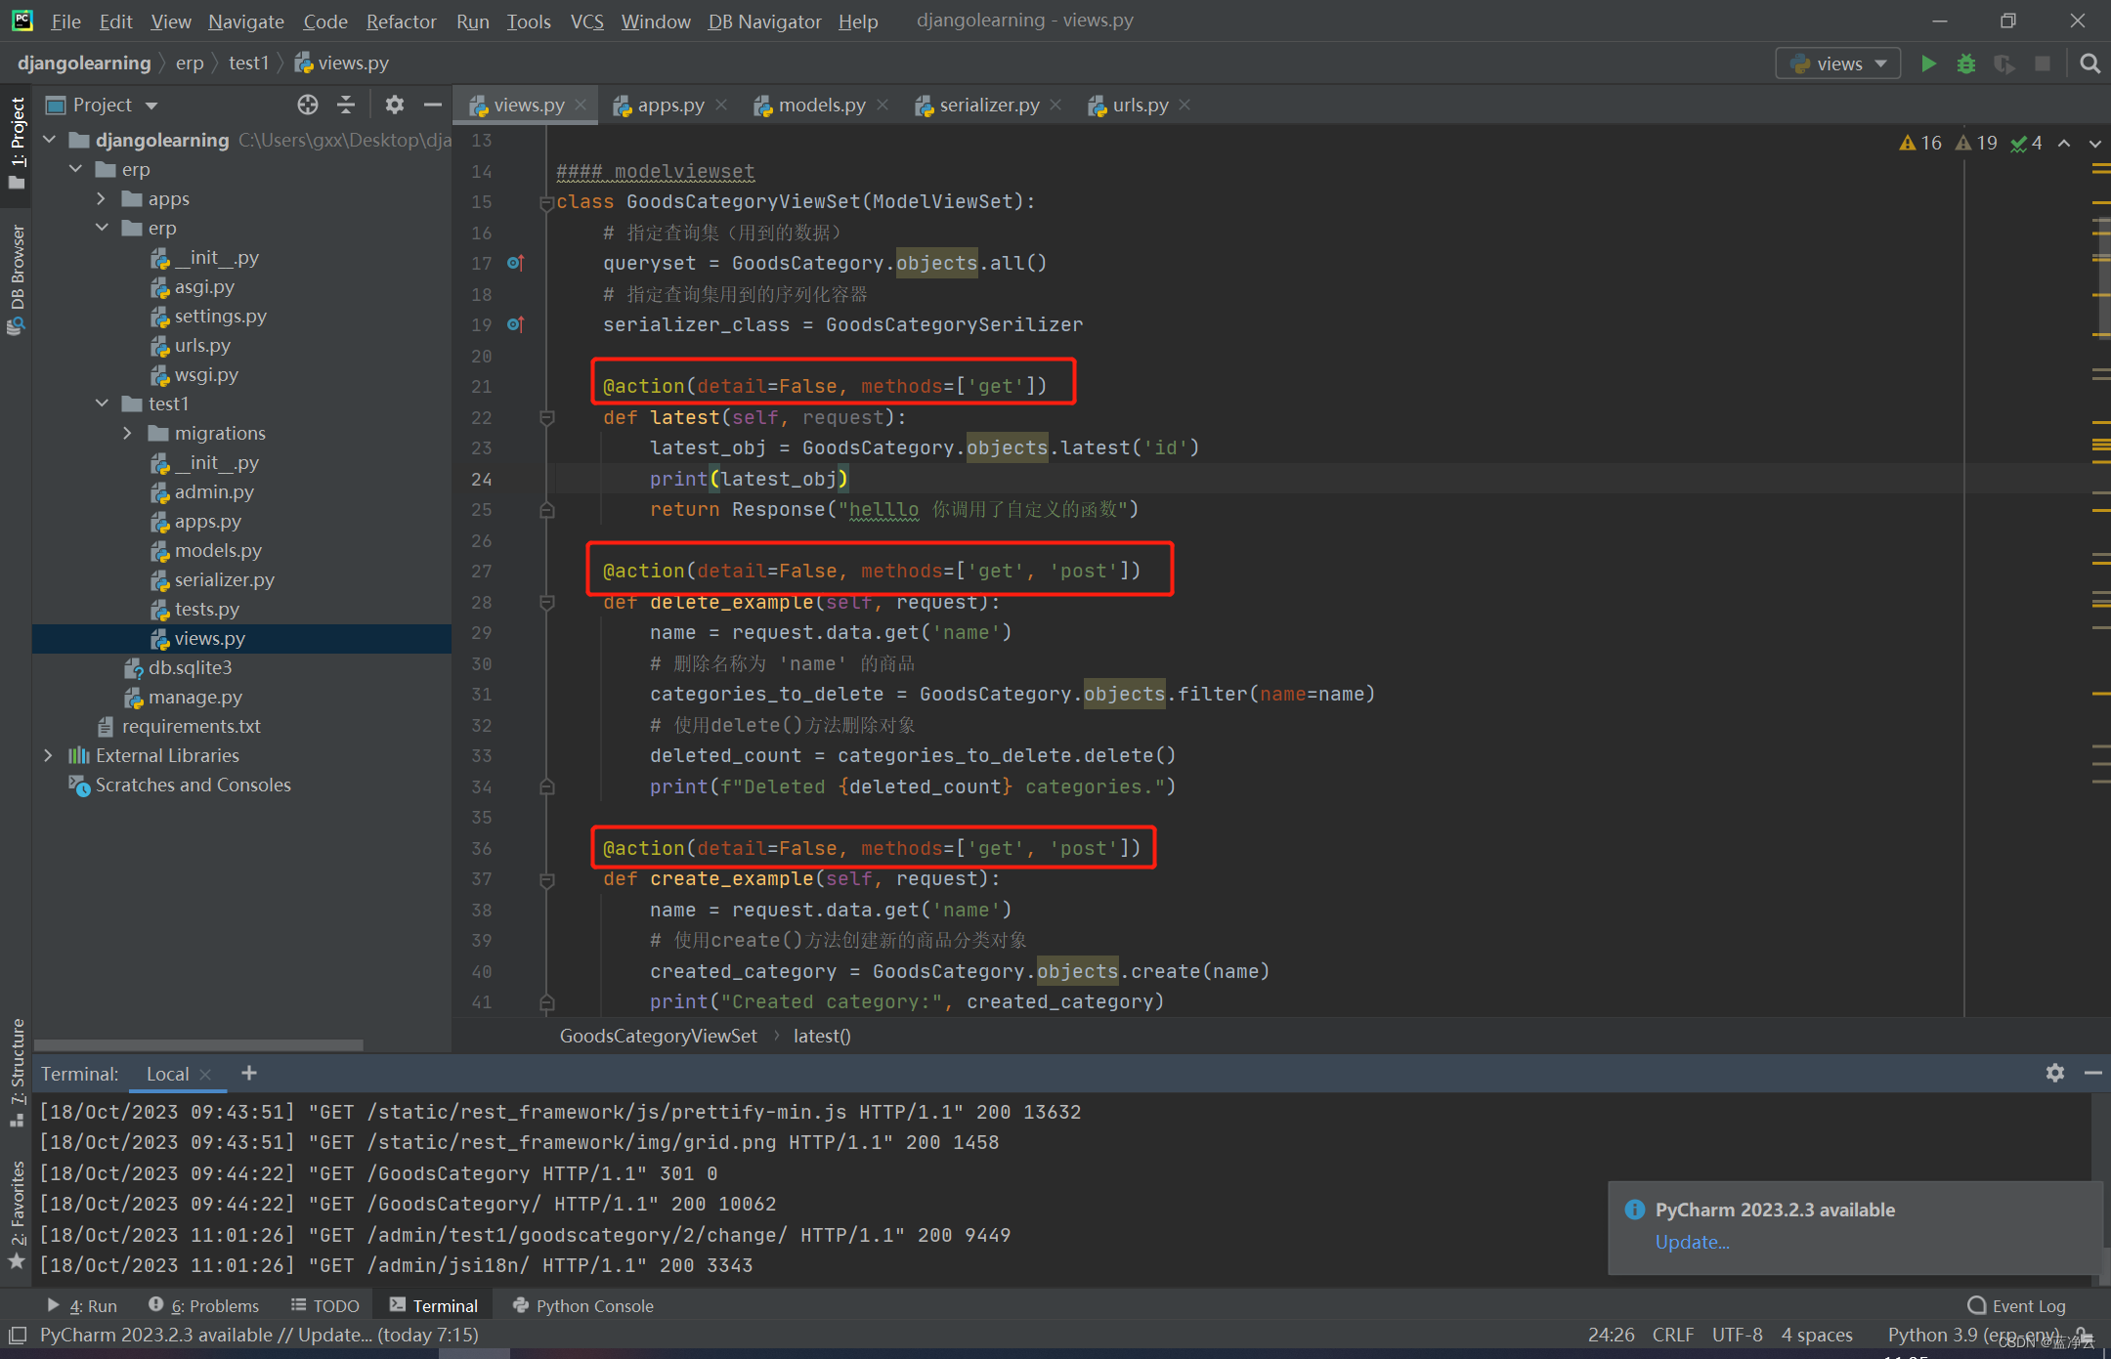Image resolution: width=2111 pixels, height=1359 pixels.
Task: Expand the migrations folder
Action: 128,433
